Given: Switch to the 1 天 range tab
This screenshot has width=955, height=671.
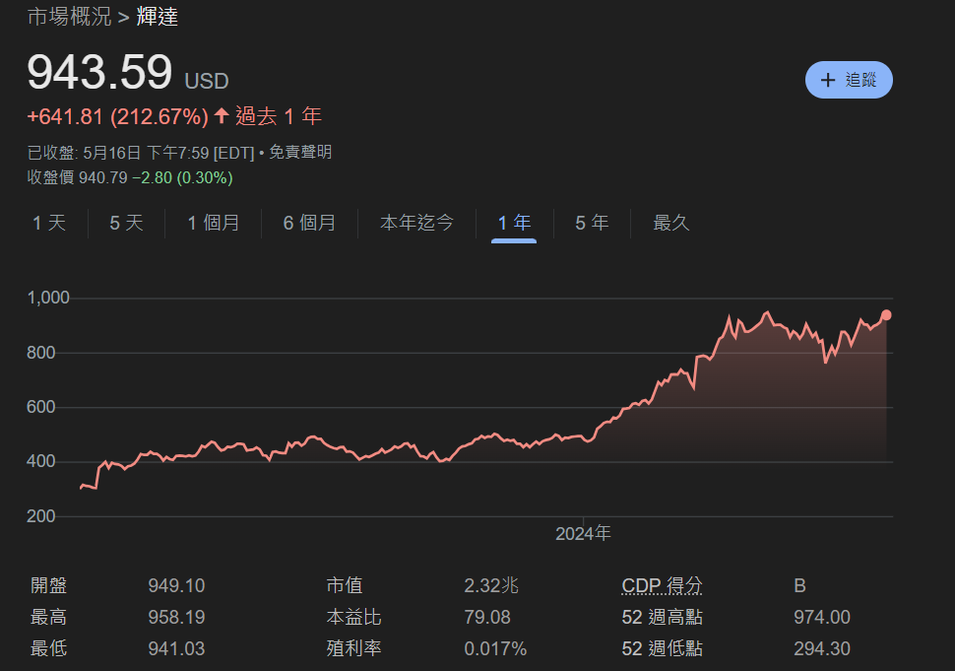Looking at the screenshot, I should pyautogui.click(x=49, y=223).
